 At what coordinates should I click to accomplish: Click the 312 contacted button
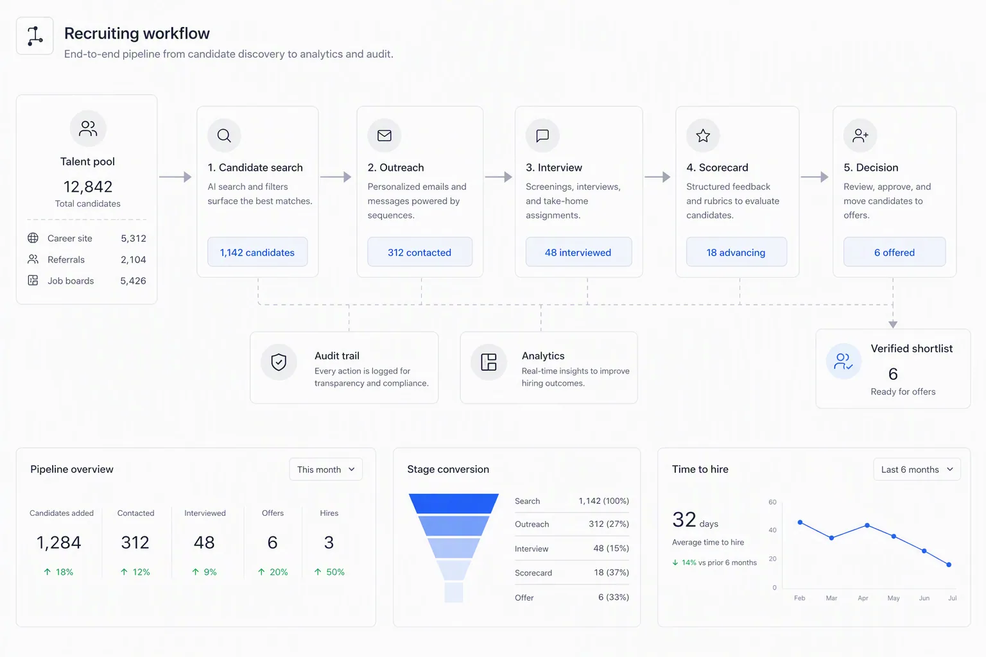420,252
